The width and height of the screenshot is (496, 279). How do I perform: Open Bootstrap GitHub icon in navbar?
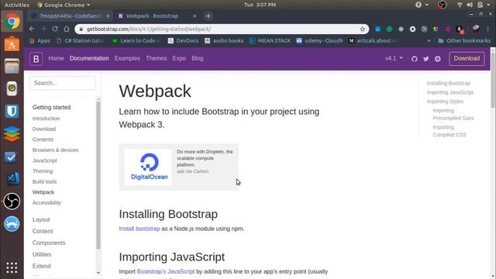(414, 59)
